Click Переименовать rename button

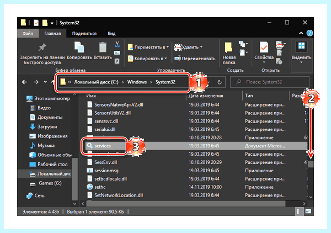[195, 59]
